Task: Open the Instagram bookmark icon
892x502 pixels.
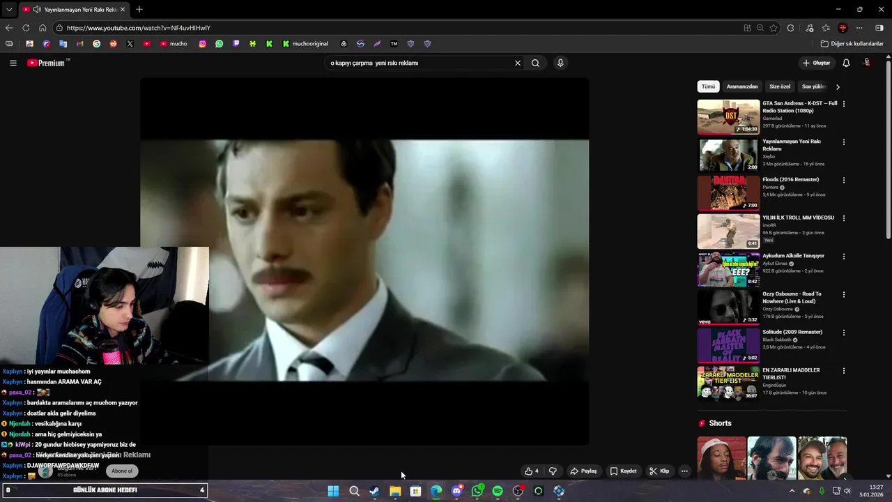Action: pos(203,43)
